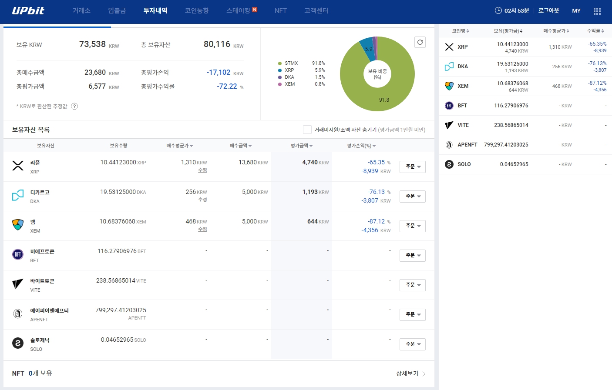
Task: Open 주문 dropdown for 디카르고 row
Action: pyautogui.click(x=413, y=197)
